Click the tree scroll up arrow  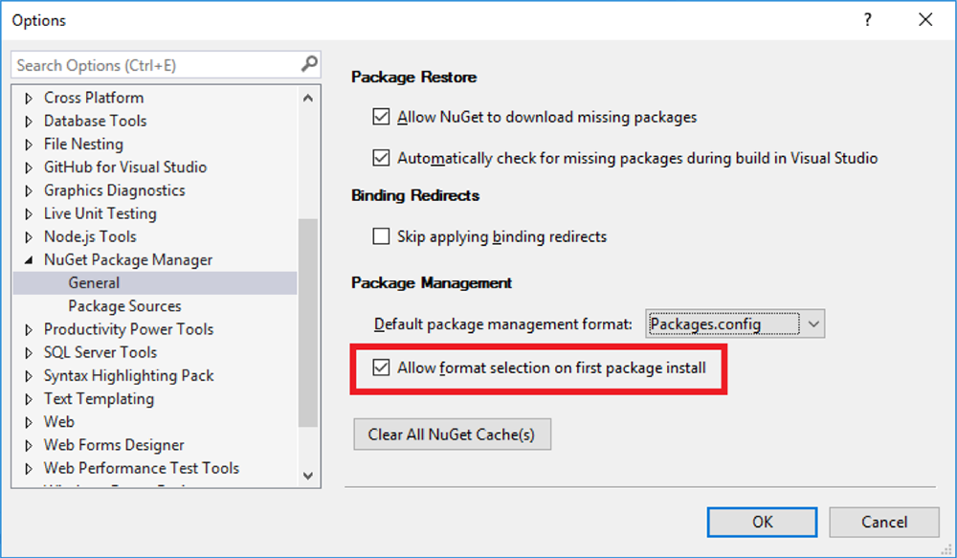307,98
